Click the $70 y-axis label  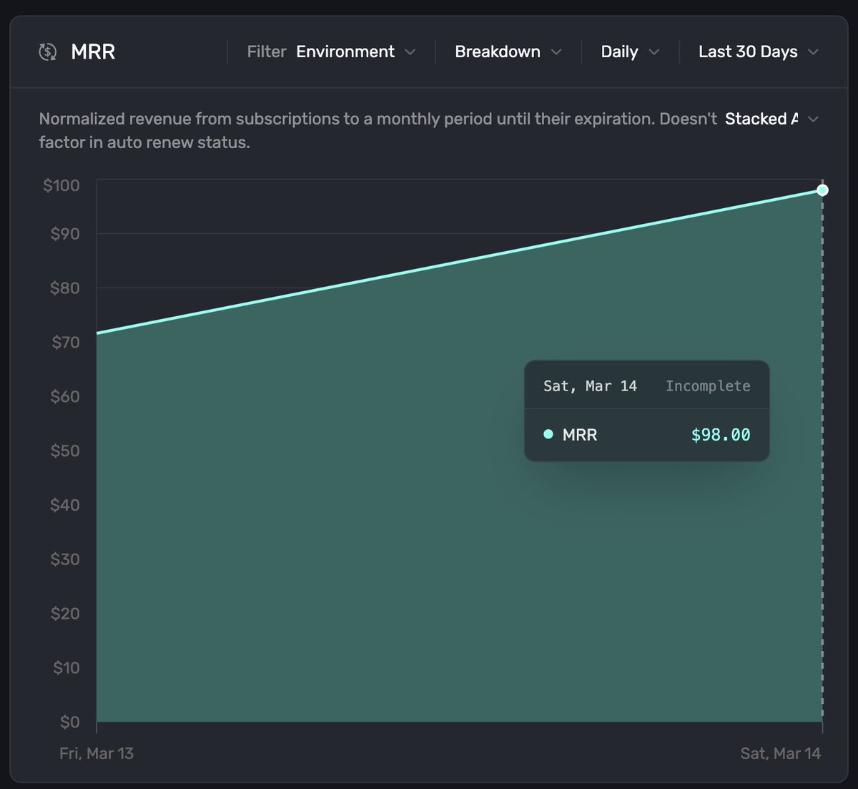click(65, 342)
